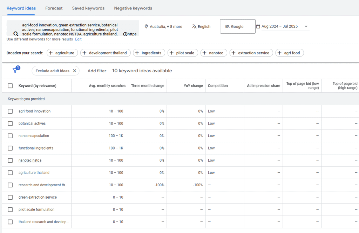
Task: Open the Negative keywords tab
Action: [x=133, y=8]
